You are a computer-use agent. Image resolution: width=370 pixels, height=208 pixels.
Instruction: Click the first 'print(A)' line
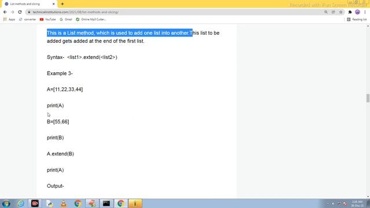[55, 105]
